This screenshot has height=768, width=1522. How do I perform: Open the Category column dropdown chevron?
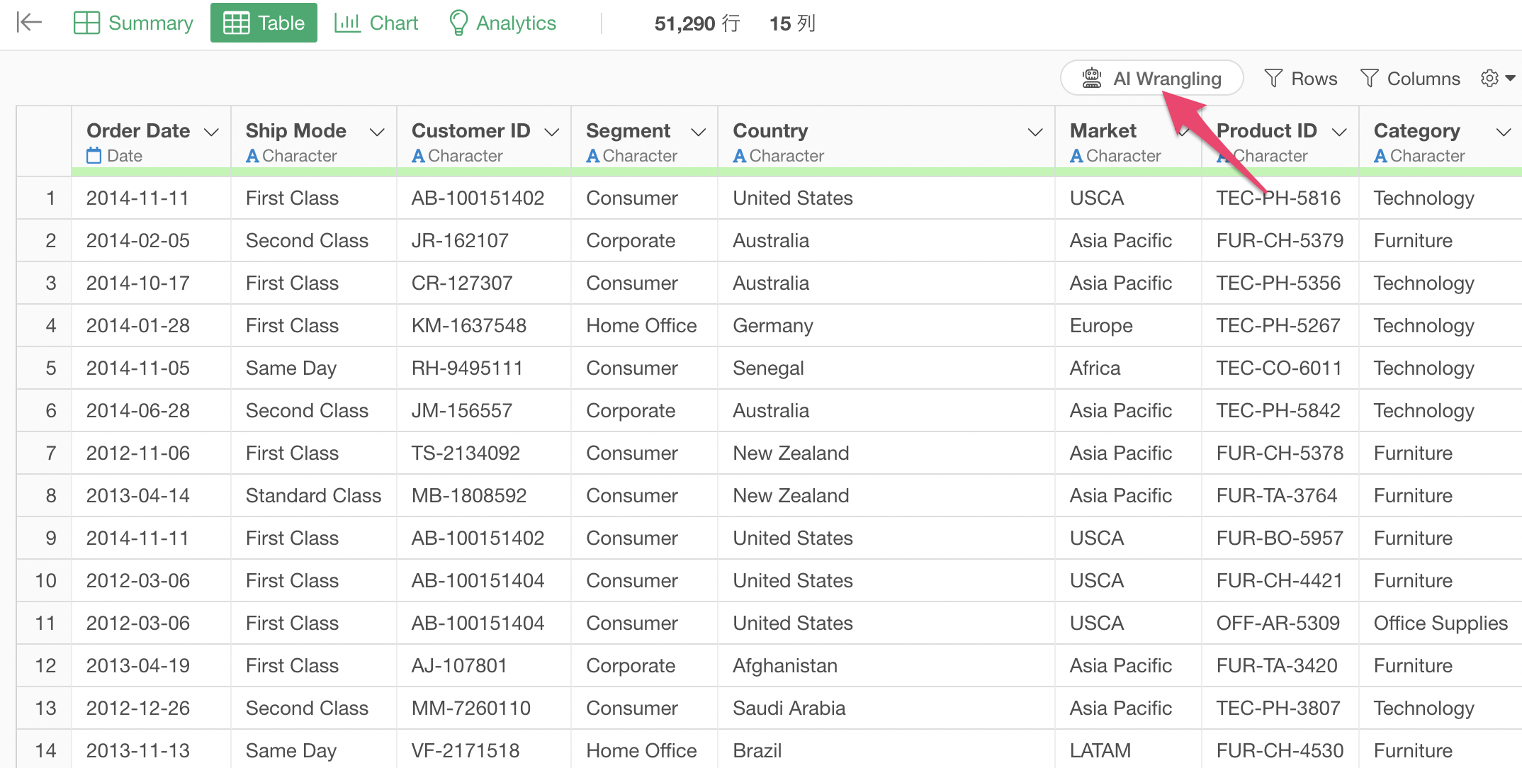1504,132
